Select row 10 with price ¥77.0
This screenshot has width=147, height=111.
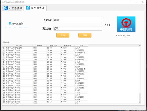(45, 69)
